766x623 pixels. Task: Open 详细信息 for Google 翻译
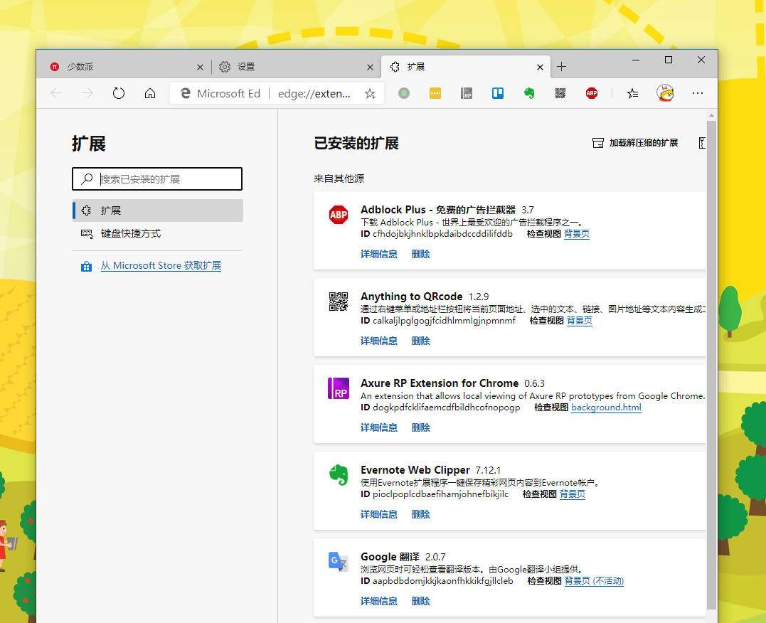point(378,601)
